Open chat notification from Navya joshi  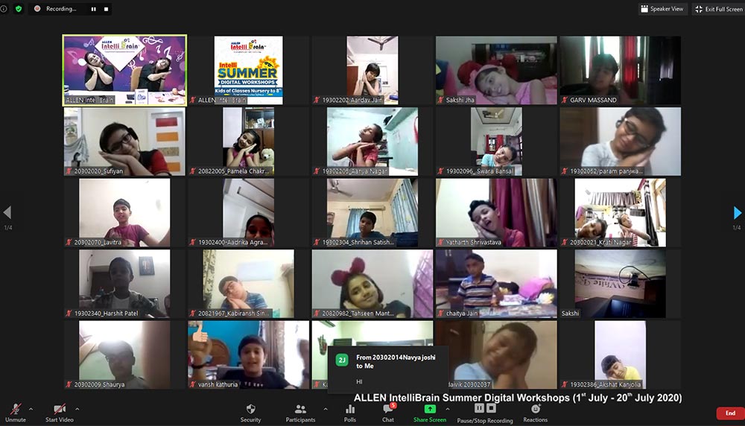[x=388, y=369]
